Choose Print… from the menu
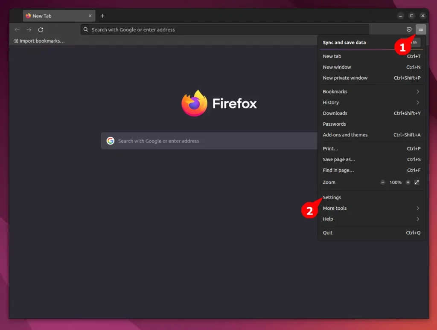Viewport: 437px width, 330px height. click(372, 149)
